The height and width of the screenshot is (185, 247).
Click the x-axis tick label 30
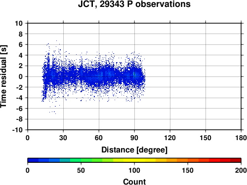pos(63,138)
